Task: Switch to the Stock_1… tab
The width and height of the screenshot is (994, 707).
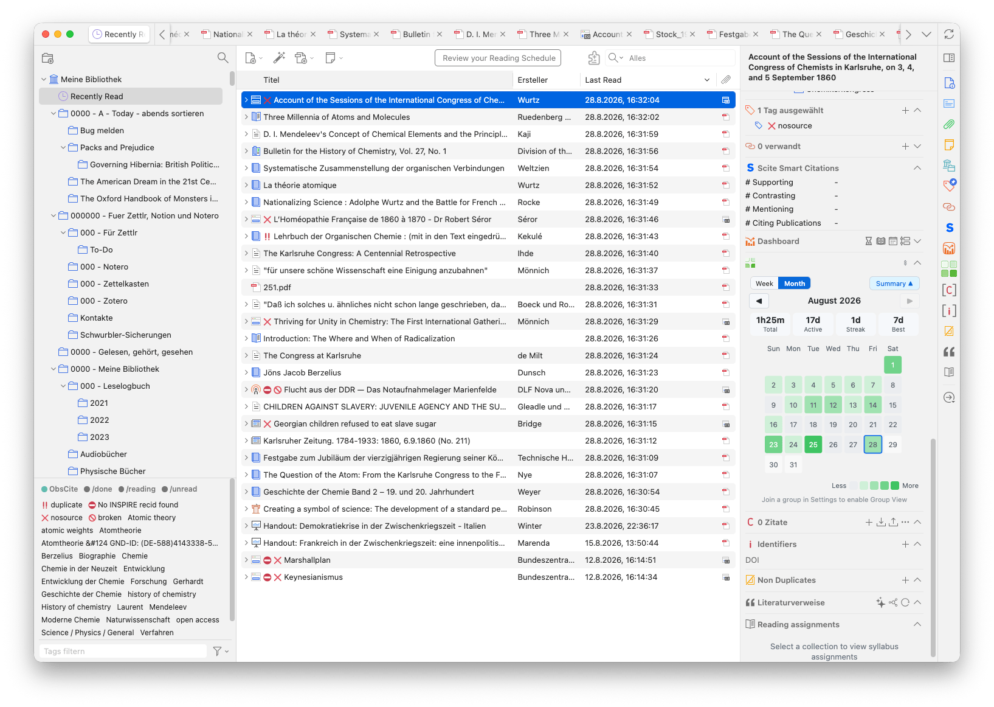Action: (x=669, y=34)
